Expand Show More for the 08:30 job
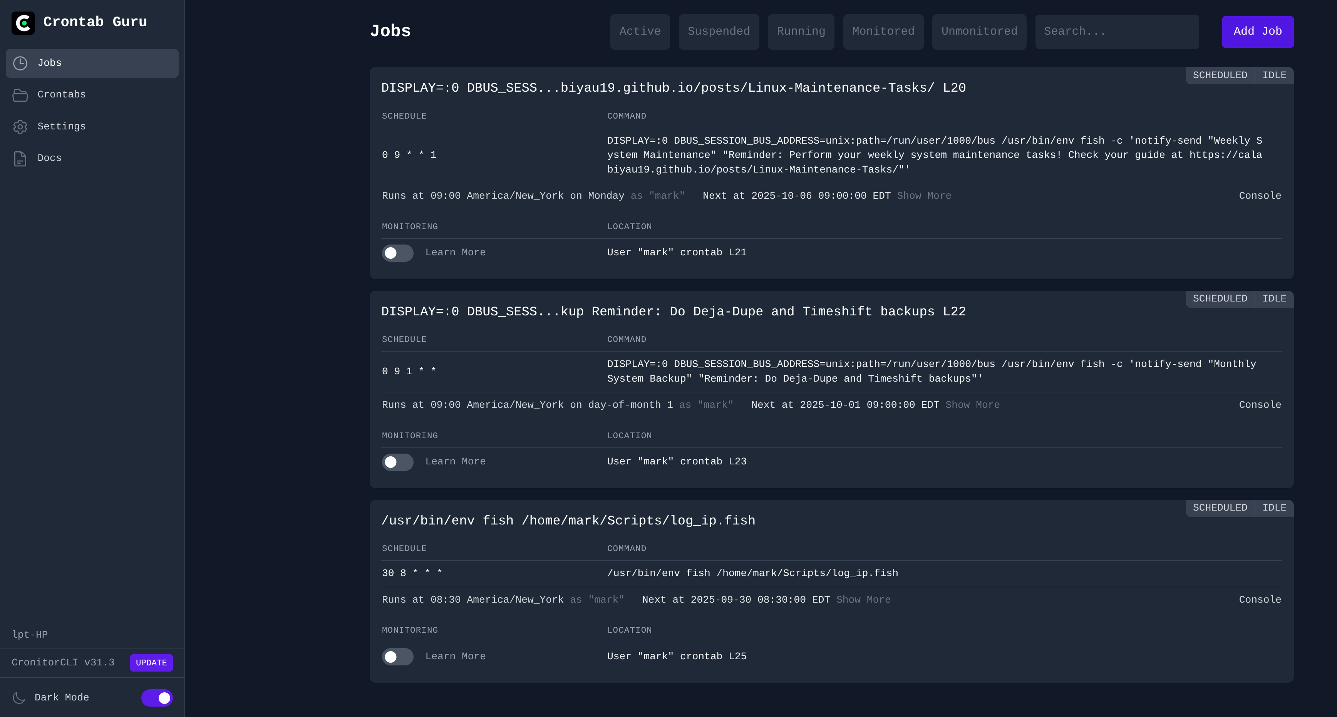 (863, 600)
